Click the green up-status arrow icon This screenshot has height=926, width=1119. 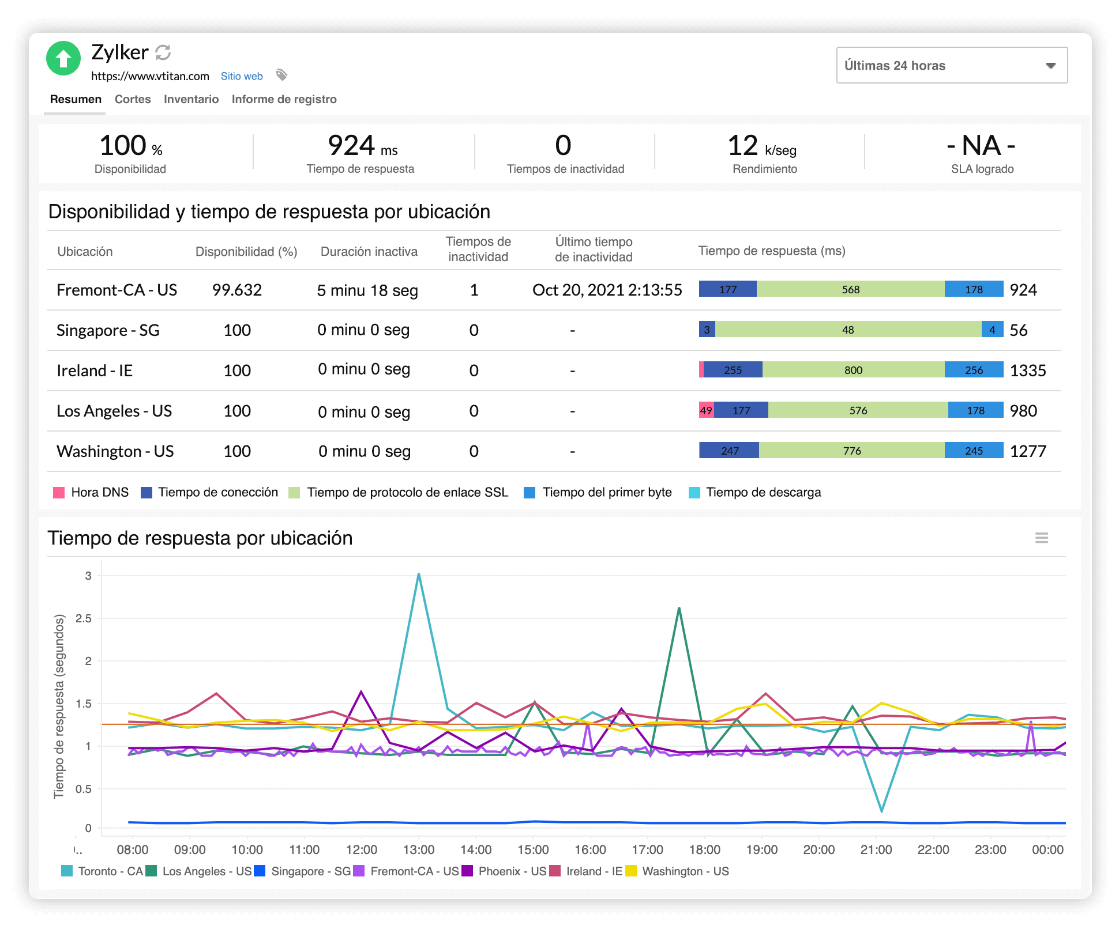pyautogui.click(x=63, y=58)
